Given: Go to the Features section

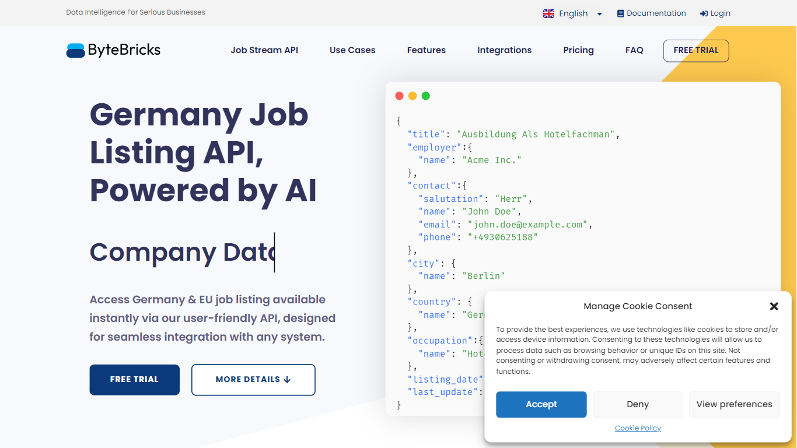Looking at the screenshot, I should click(426, 50).
